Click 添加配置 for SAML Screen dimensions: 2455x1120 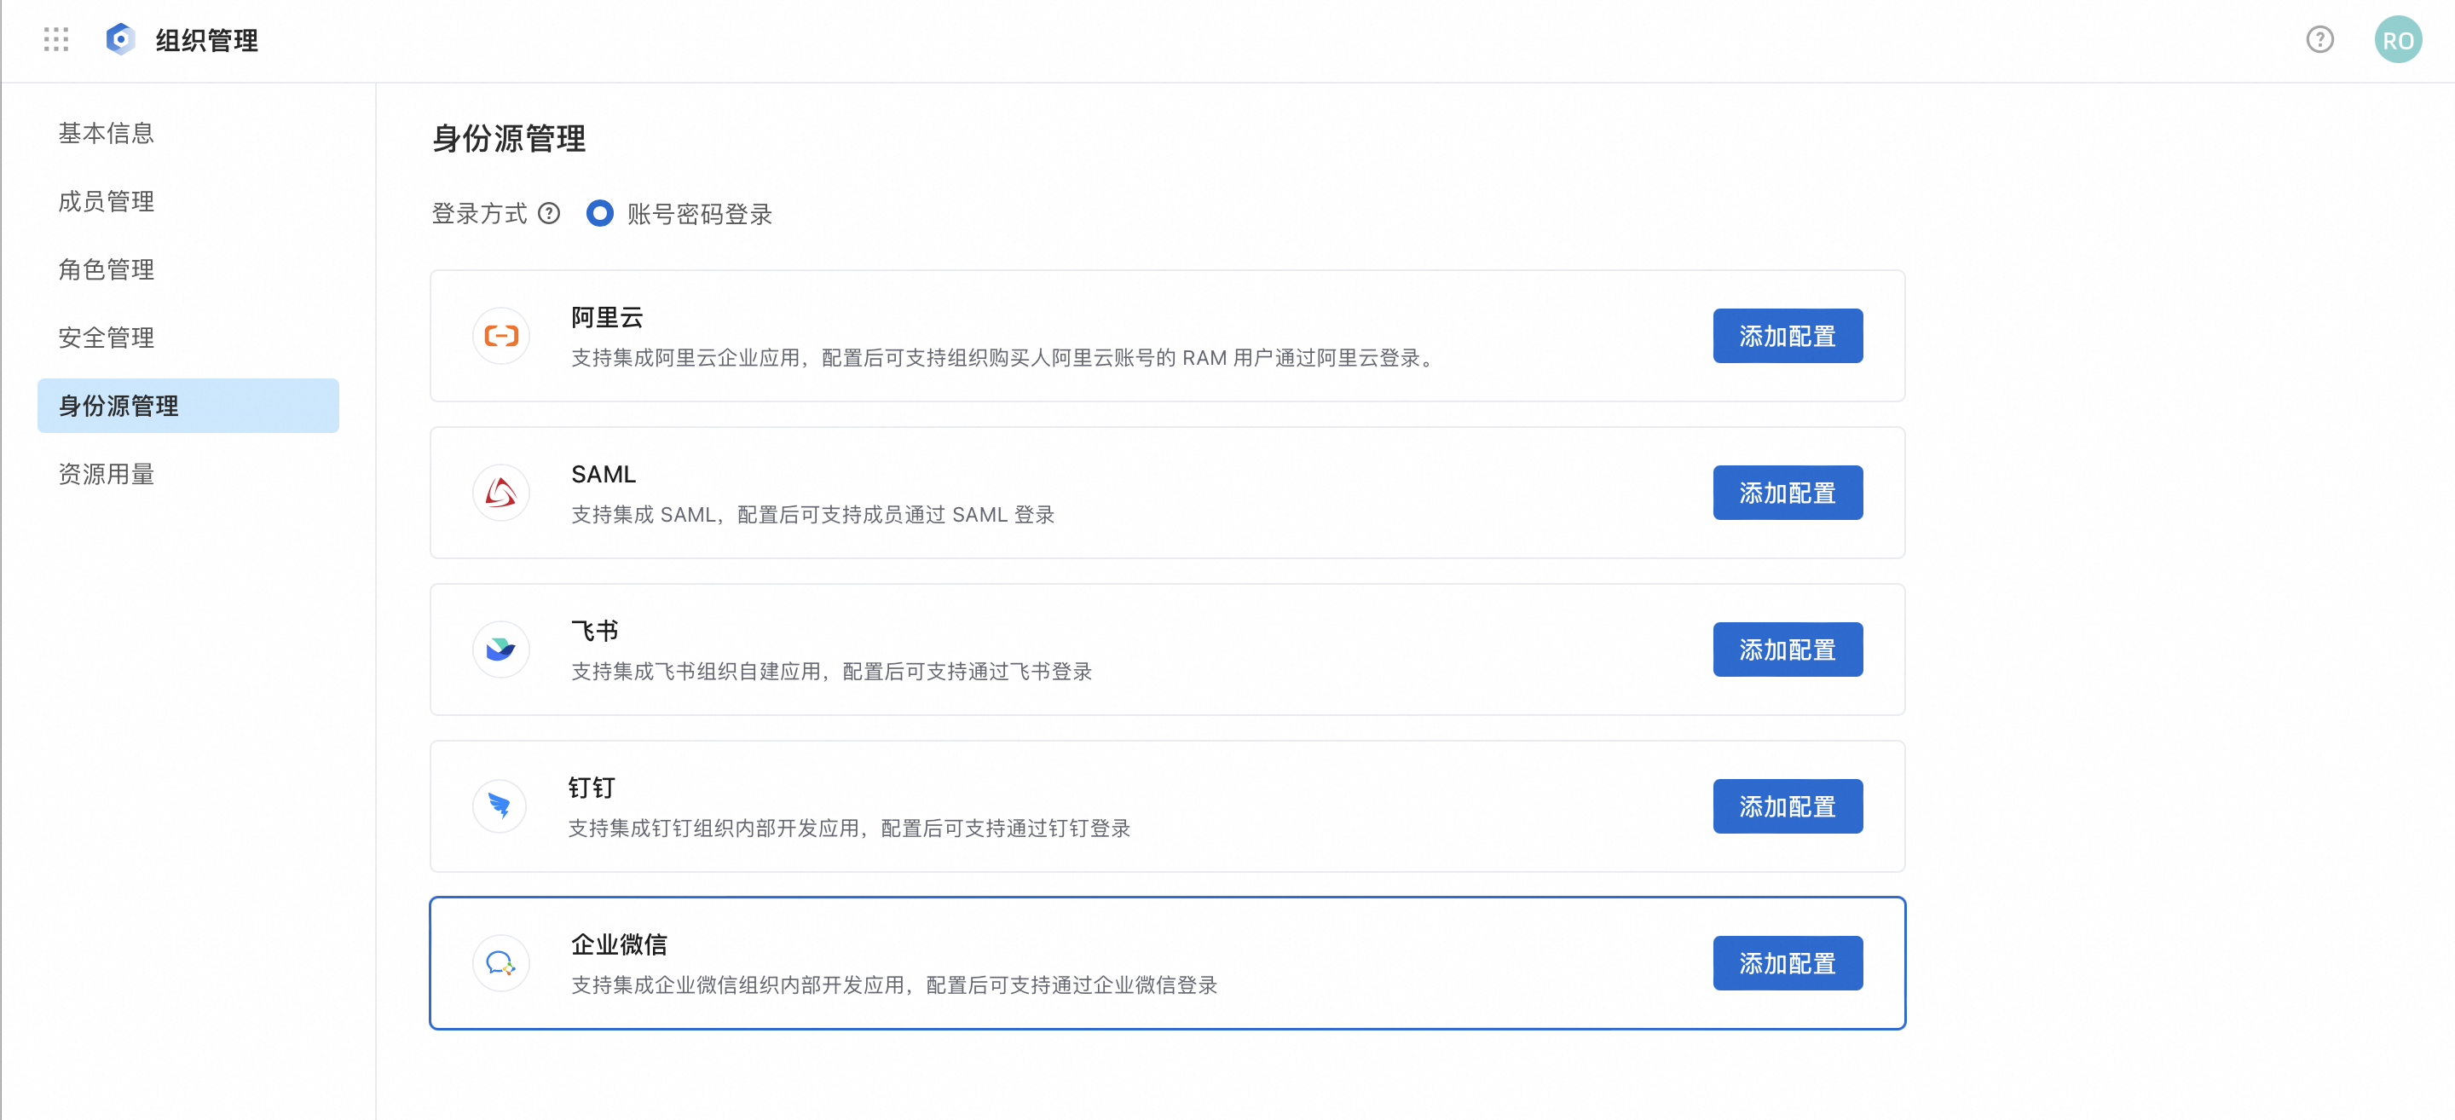1787,493
